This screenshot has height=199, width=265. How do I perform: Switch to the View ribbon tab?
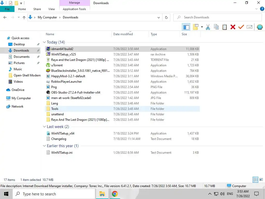[x=51, y=9]
